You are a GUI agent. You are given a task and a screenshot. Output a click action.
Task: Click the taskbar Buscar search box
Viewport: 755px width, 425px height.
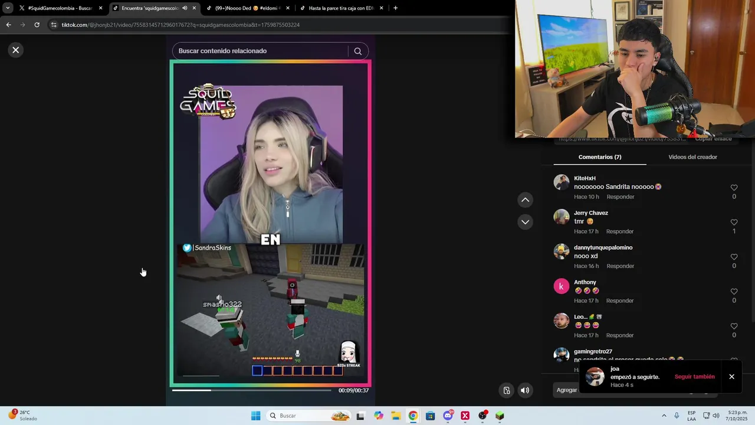point(309,416)
